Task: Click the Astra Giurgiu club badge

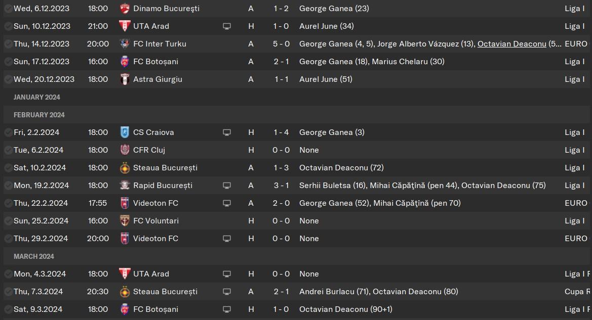Action: point(125,79)
